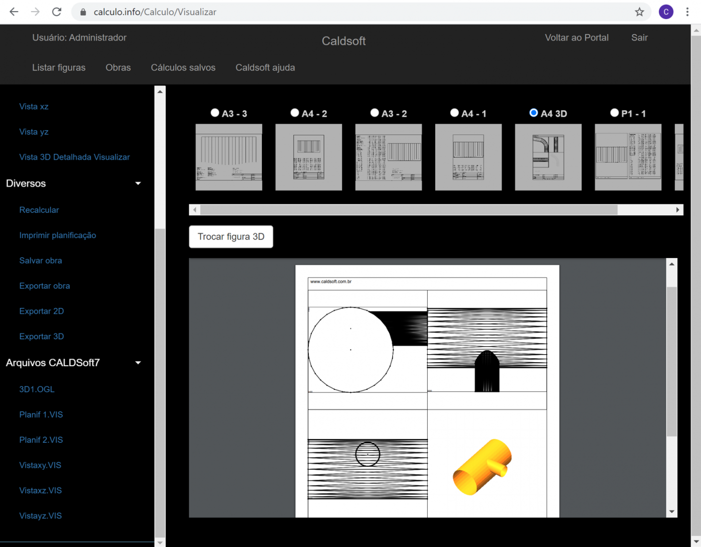Collapse the Arquivos CALDSoft7 section
Screen dimensions: 701x547
tap(138, 363)
